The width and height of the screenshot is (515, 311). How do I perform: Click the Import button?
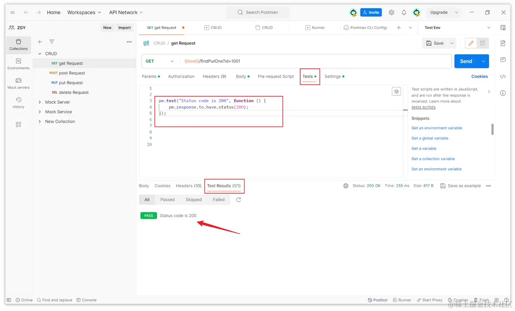124,28
